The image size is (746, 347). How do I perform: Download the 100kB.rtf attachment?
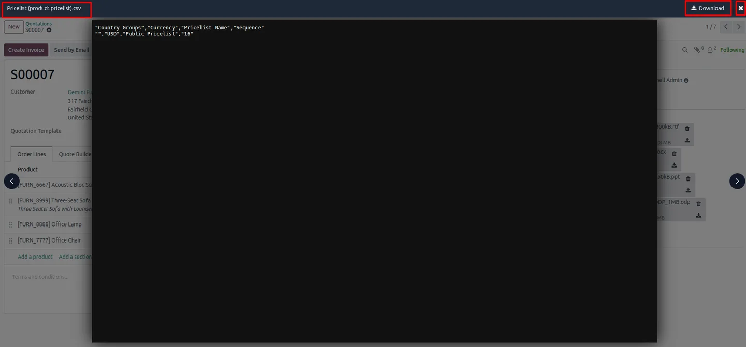687,140
